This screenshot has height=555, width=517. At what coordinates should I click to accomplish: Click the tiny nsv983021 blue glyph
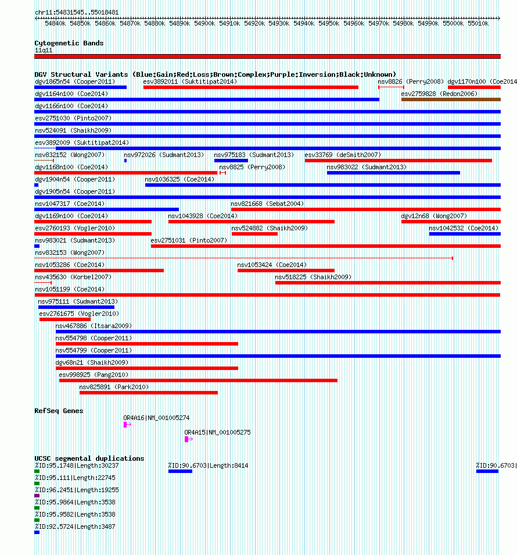coord(37,246)
